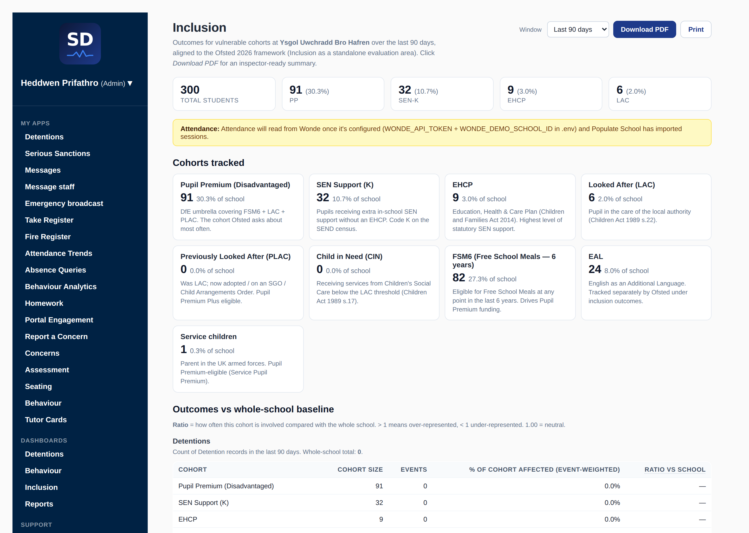Image resolution: width=749 pixels, height=533 pixels.
Task: Select the EHCP cohort card
Action: pyautogui.click(x=510, y=207)
